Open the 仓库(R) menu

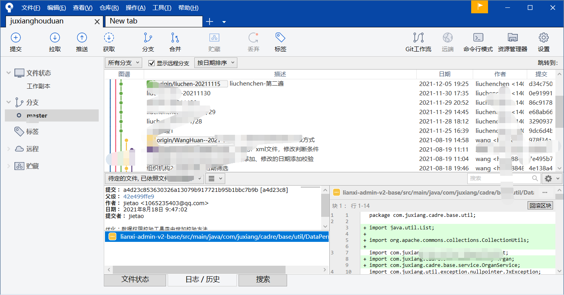[109, 8]
